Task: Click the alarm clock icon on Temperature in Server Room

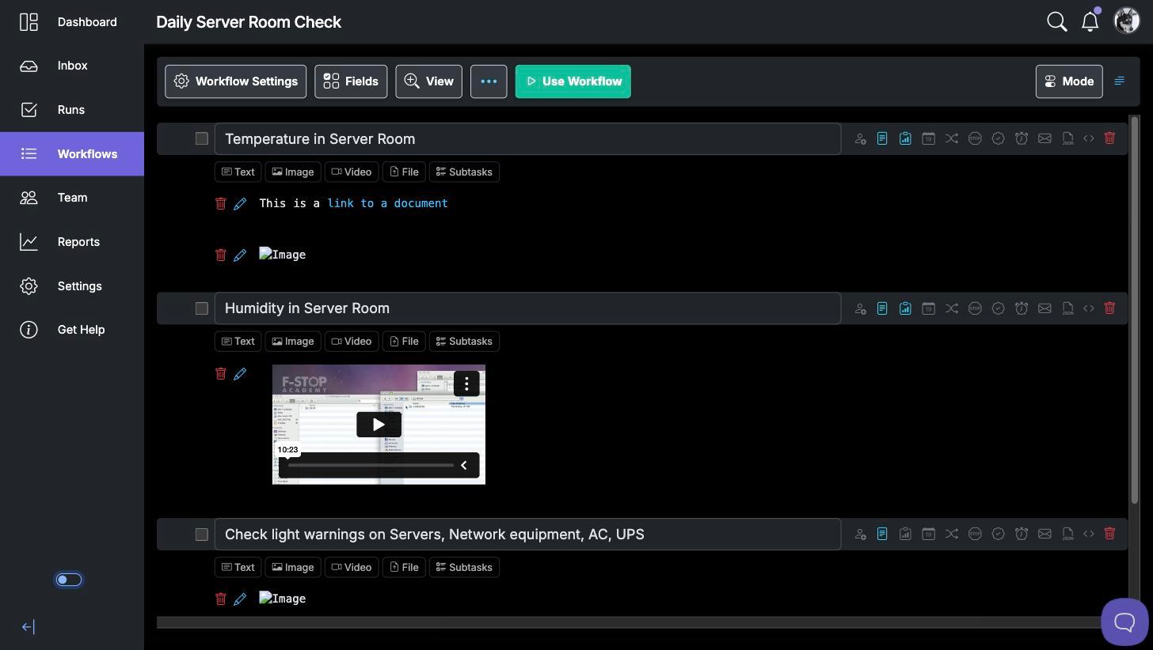Action: 1022,139
